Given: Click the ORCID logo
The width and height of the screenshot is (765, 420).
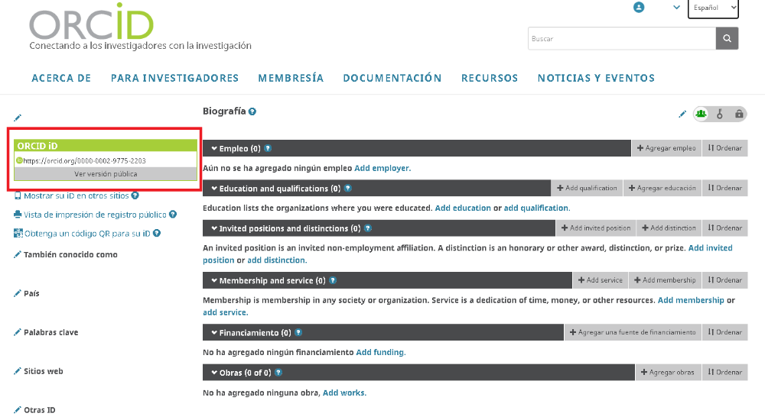Looking at the screenshot, I should pyautogui.click(x=92, y=24).
